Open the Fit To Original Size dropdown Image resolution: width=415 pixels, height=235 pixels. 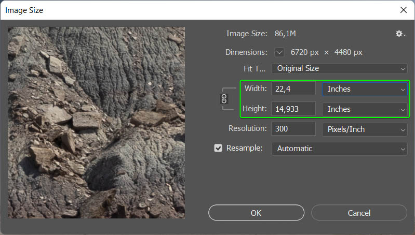[339, 68]
